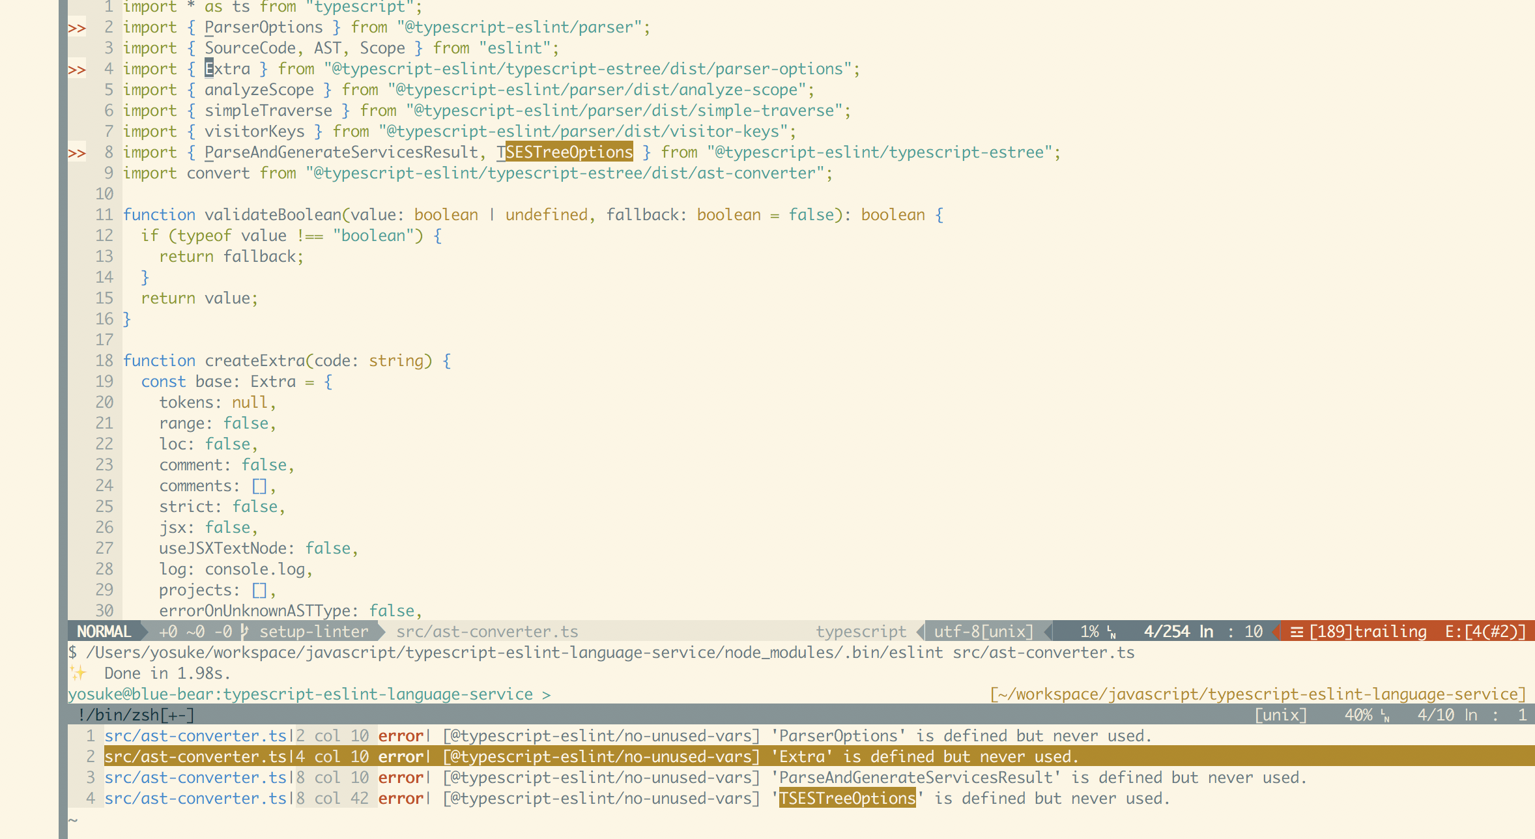Click the !/bin/zsh terminal statusline
This screenshot has width=1535, height=839.
point(136,715)
